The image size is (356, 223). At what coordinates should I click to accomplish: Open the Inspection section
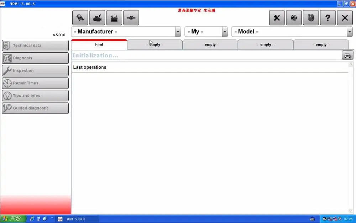pyautogui.click(x=35, y=70)
